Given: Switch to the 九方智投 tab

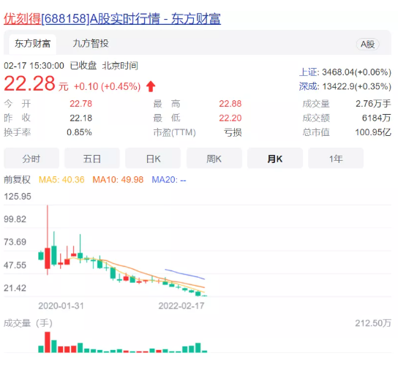Looking at the screenshot, I should coord(91,43).
